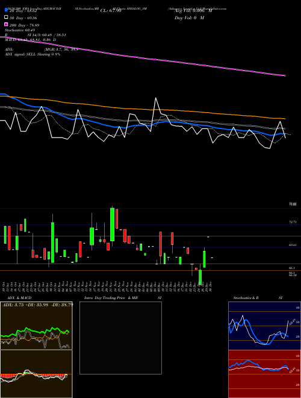Open the ADX indicator chart thumbnail
Viewport: 301px width, 398px height.
36,326
